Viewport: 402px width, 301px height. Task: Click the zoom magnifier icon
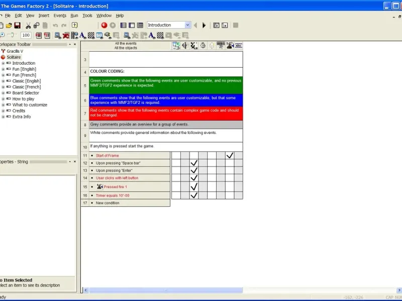pyautogui.click(x=2, y=35)
